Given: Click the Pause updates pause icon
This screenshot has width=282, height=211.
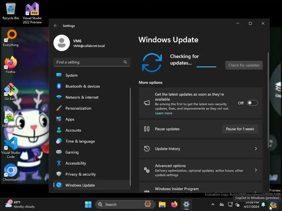Looking at the screenshot, I should click(147, 129).
